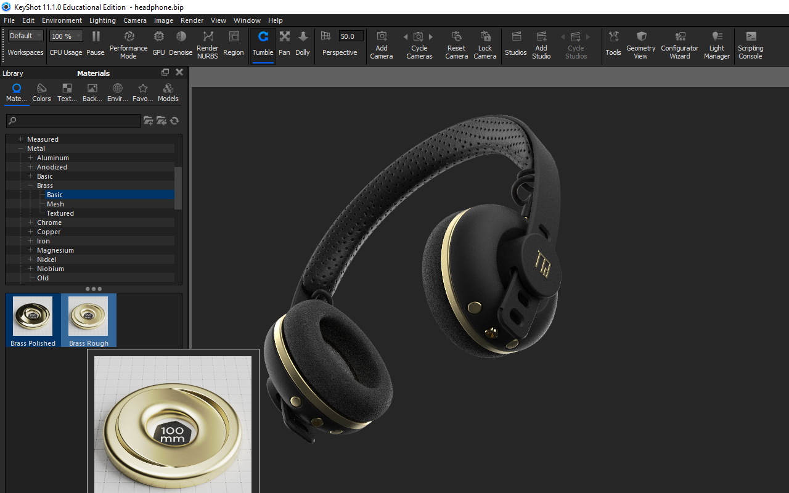789x493 pixels.
Task: Open the Lighting menu
Action: (102, 20)
